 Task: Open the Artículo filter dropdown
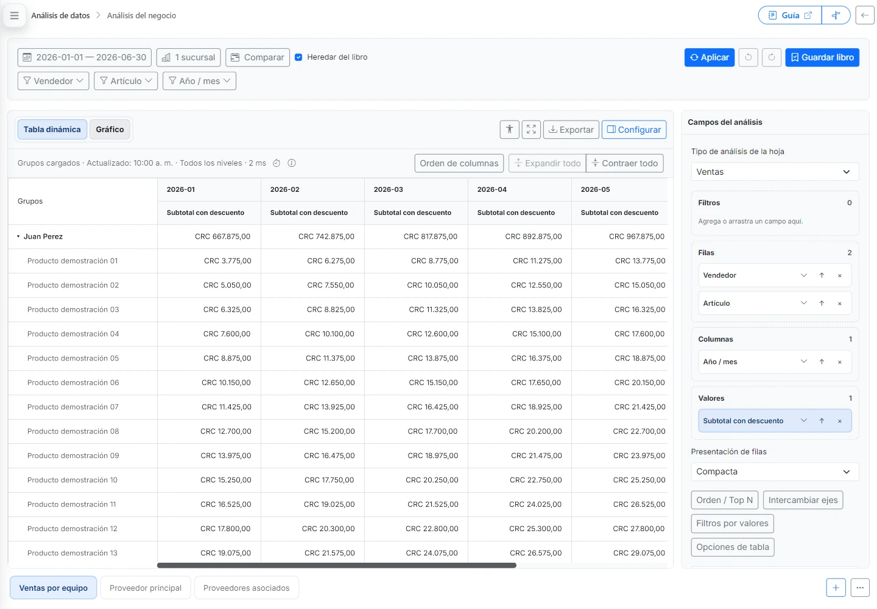[x=126, y=81]
